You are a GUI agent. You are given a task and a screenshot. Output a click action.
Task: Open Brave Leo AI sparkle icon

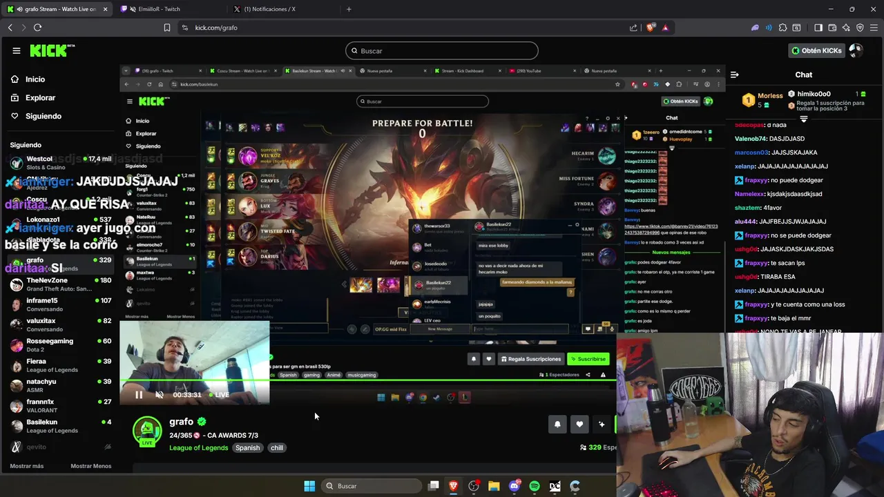pos(846,28)
